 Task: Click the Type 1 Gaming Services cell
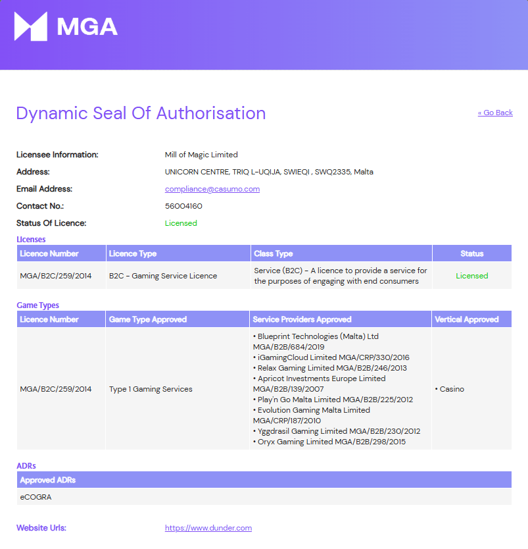[151, 389]
